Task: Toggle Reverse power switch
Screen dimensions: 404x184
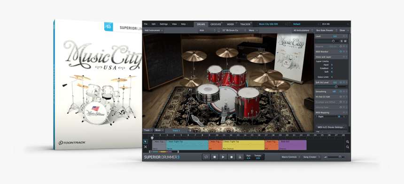Action: click(x=341, y=46)
